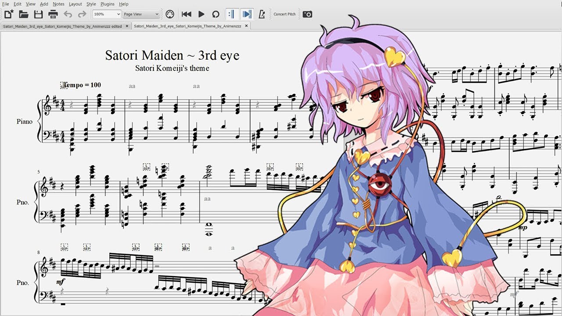The width and height of the screenshot is (562, 316).
Task: Toggle the Concert Pitch button
Action: click(x=285, y=14)
